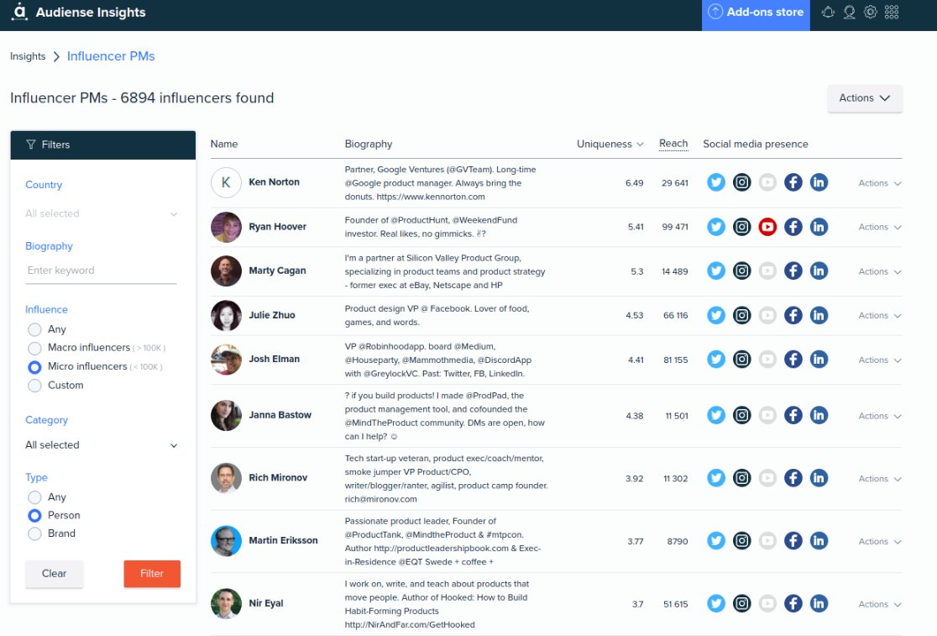This screenshot has height=636, width=937.
Task: Click the Clear filters button
Action: (x=54, y=573)
